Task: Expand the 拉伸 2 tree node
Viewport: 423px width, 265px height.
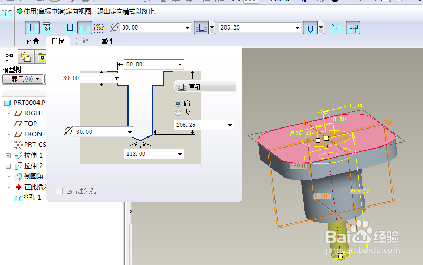Action: 8,166
